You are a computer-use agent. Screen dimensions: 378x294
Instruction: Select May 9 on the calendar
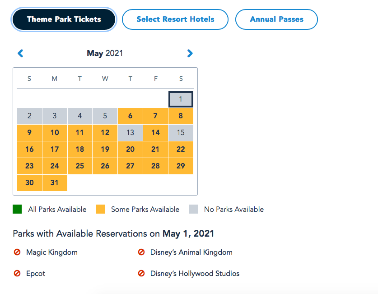click(29, 133)
